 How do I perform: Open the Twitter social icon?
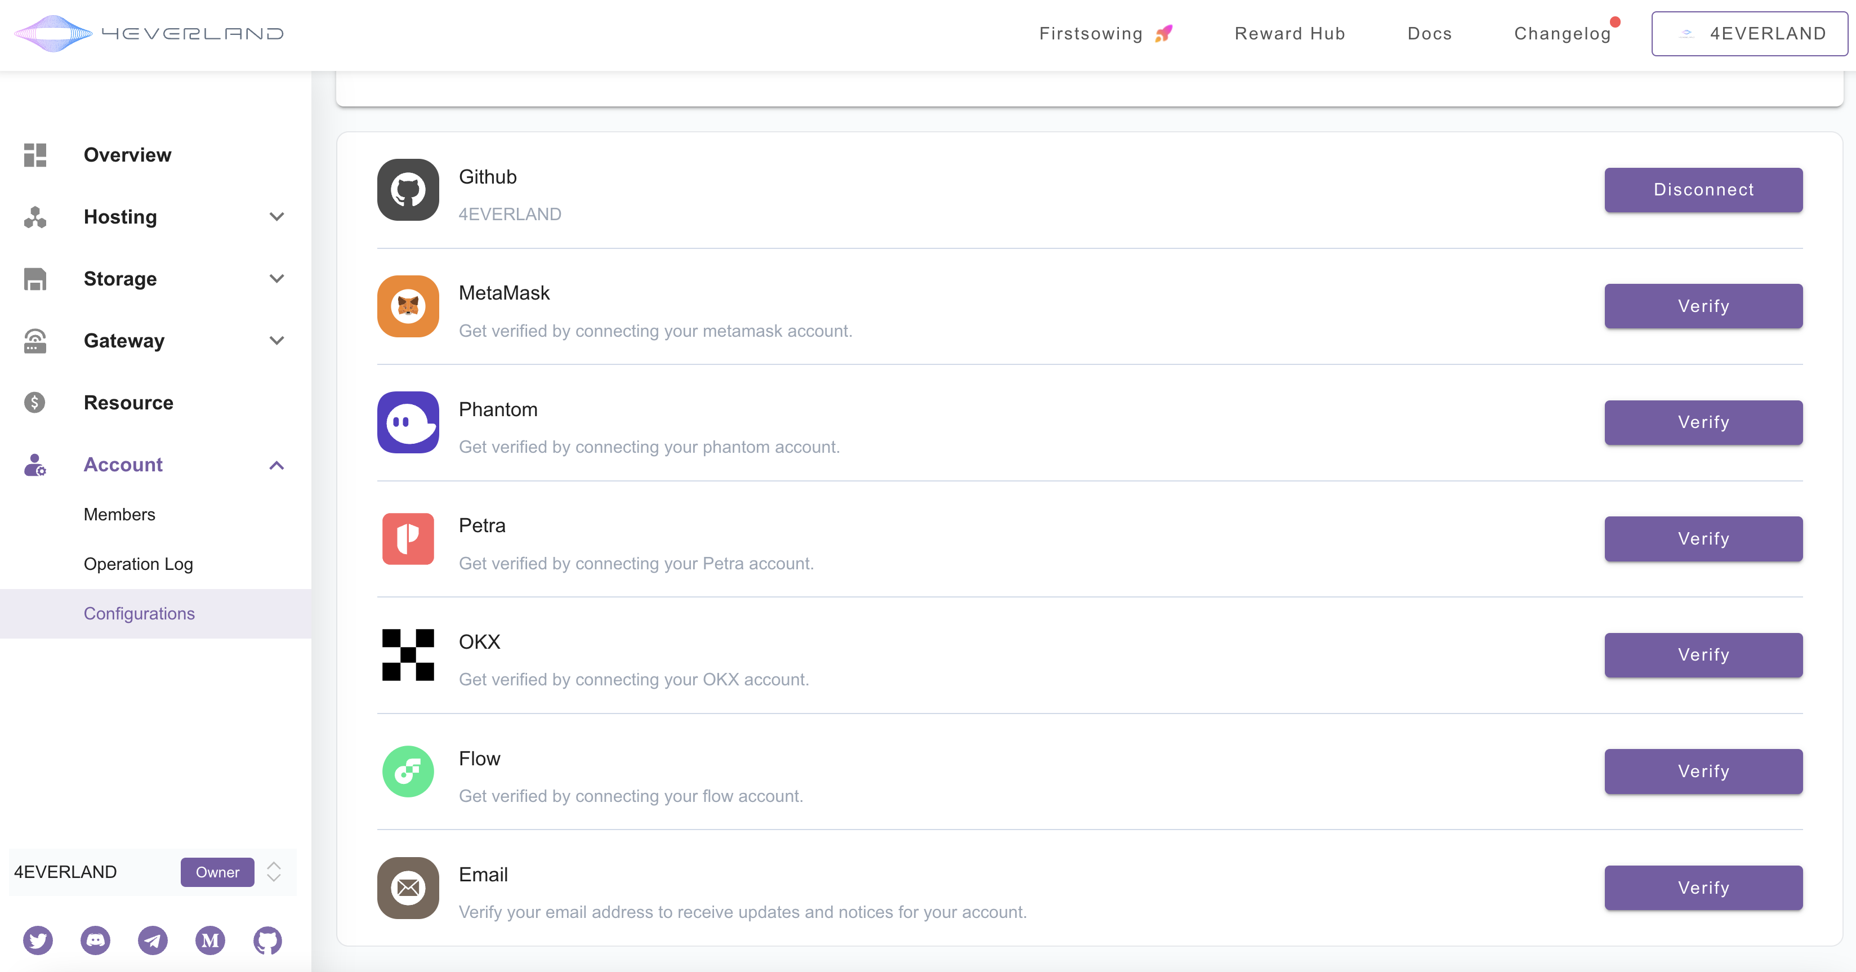pyautogui.click(x=38, y=940)
